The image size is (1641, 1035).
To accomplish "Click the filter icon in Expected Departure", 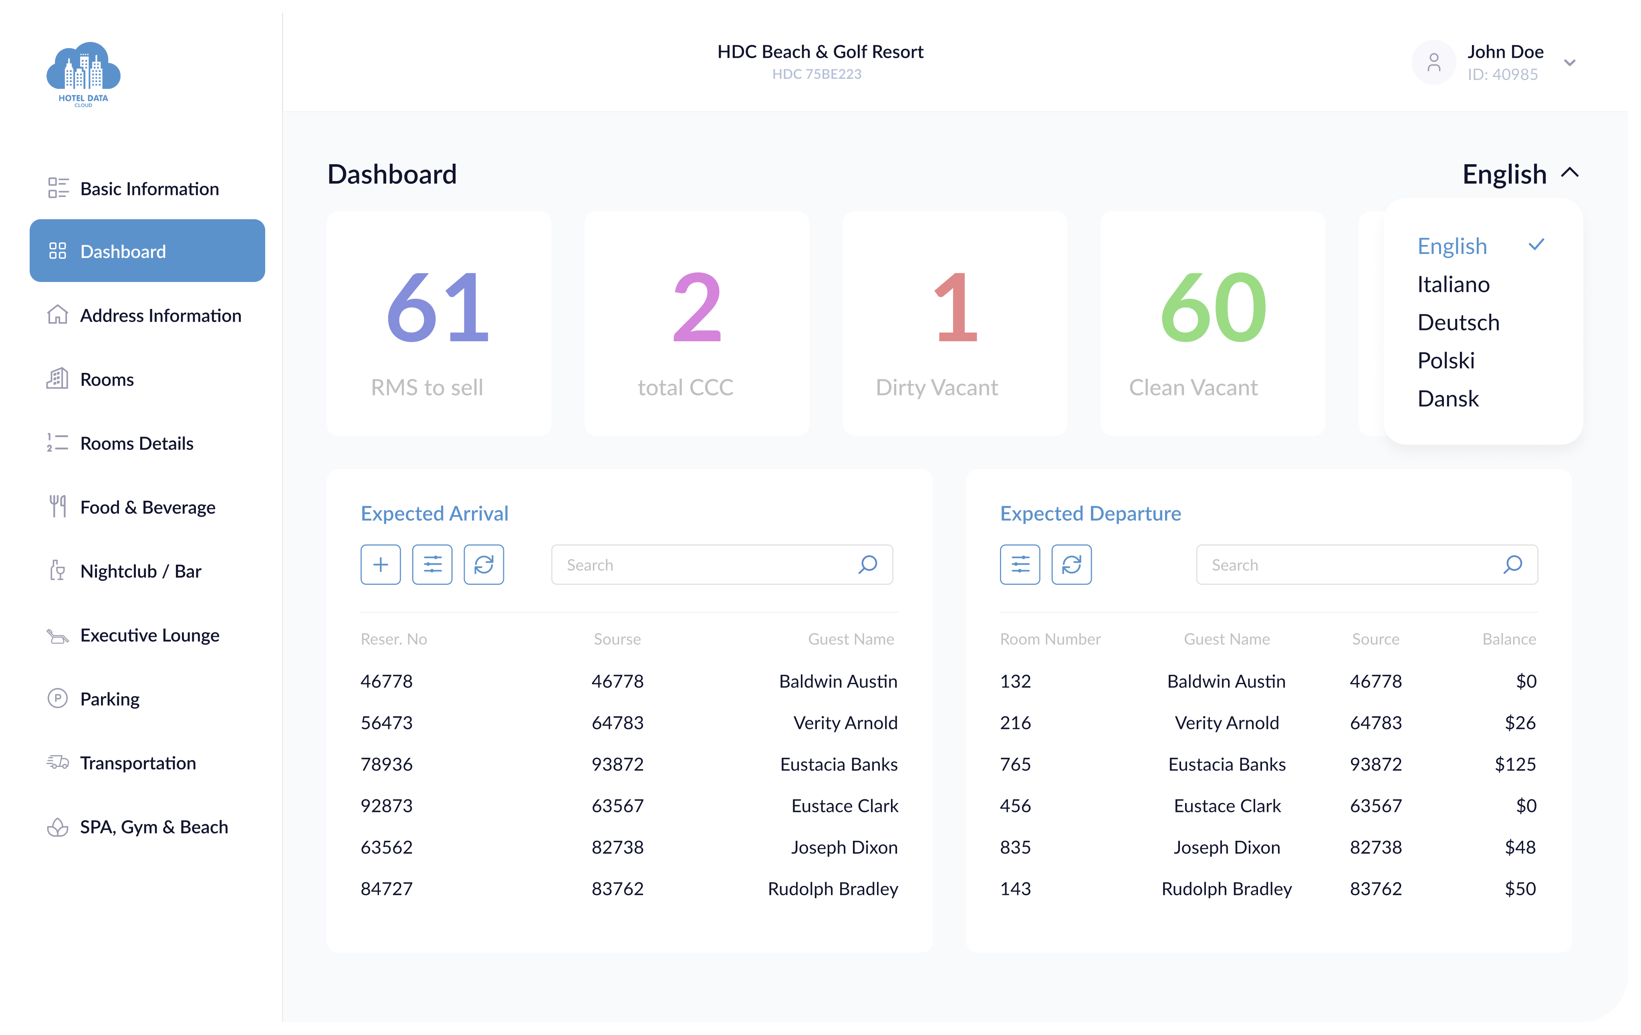I will 1020,564.
